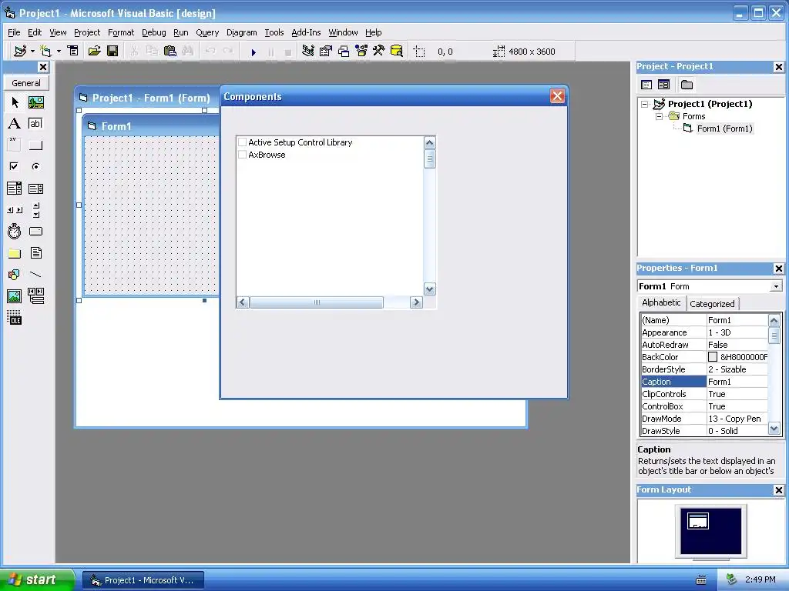Select the TextBox tool
The width and height of the screenshot is (789, 591).
point(35,124)
